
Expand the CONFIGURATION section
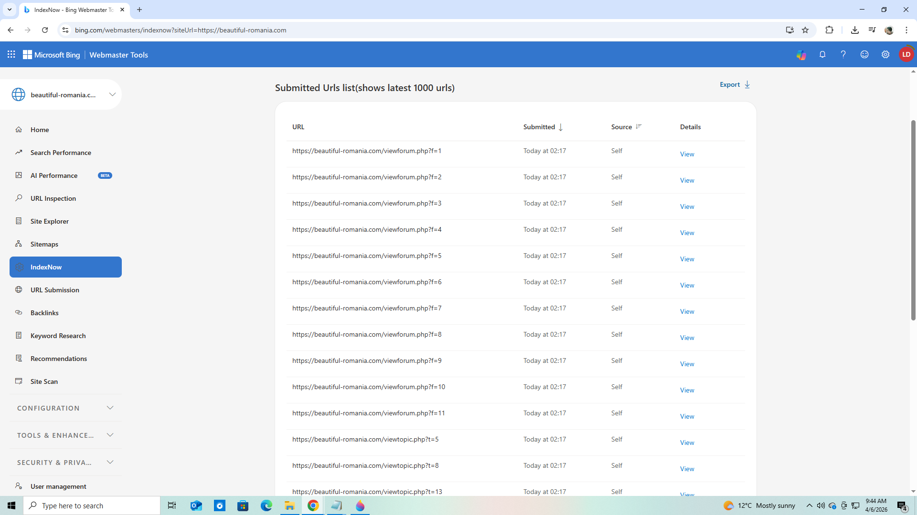(110, 408)
